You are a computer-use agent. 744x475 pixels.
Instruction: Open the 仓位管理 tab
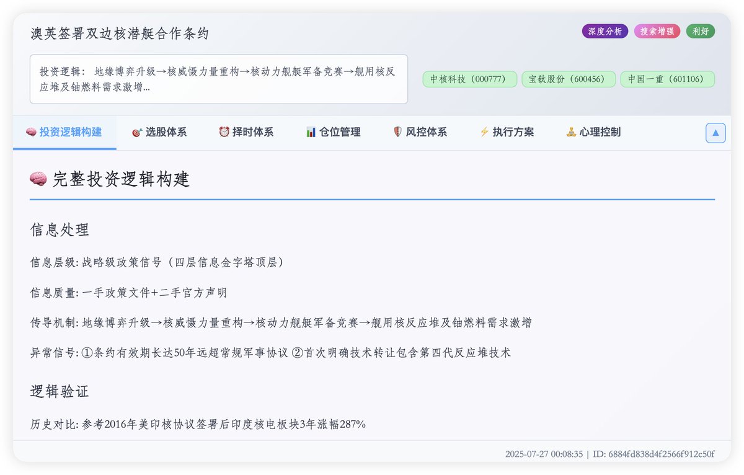click(333, 132)
